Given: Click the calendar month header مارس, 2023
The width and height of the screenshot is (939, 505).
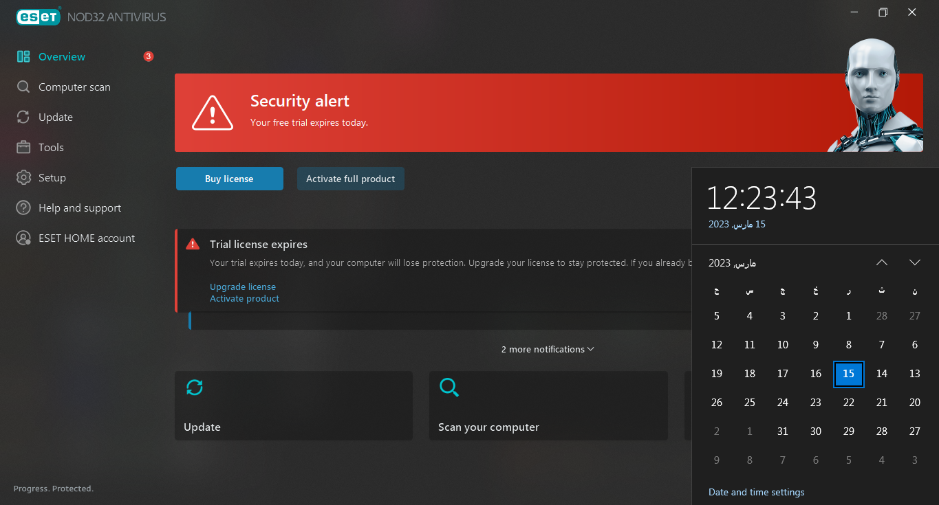Looking at the screenshot, I should point(733,263).
